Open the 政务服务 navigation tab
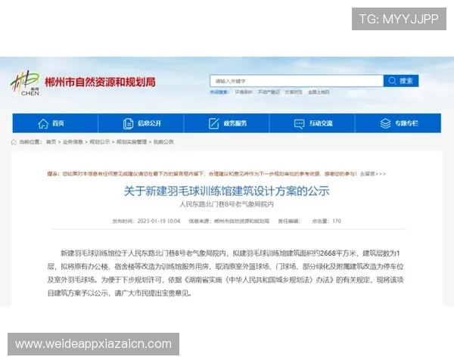 click(227, 123)
